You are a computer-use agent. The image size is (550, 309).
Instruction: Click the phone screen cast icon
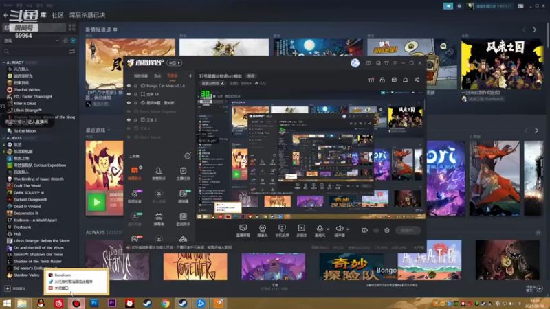[282, 229]
